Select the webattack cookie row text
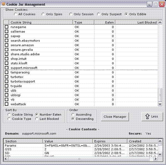This screenshot has height=165, width=166. pyautogui.click(x=18, y=104)
